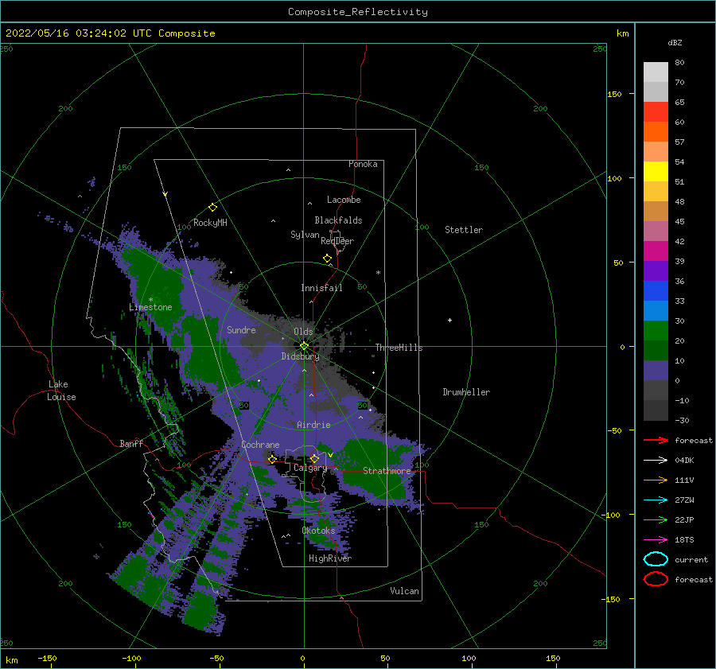Click the km unit label at bottom left

pyautogui.click(x=11, y=660)
